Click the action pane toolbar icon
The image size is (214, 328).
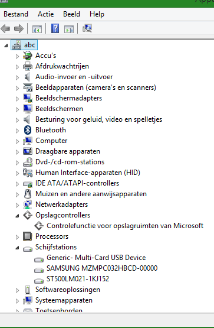tap(69, 28)
